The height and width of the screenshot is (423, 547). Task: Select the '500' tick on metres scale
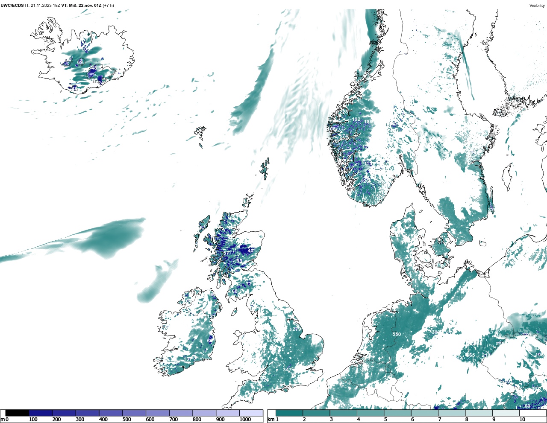tap(126, 420)
